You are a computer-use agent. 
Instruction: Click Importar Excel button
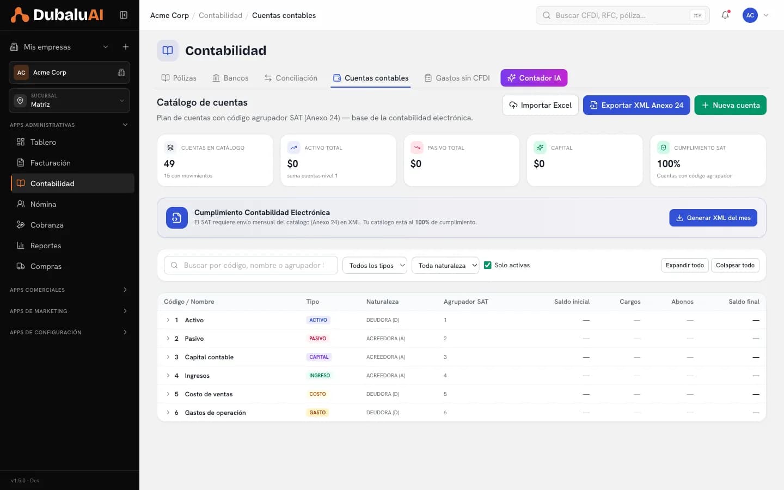(540, 105)
